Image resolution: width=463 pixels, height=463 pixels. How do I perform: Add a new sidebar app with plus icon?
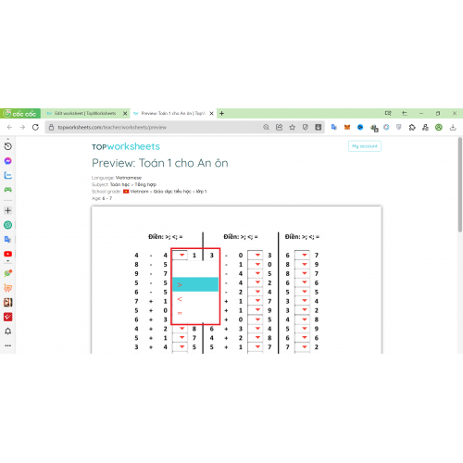(x=8, y=210)
